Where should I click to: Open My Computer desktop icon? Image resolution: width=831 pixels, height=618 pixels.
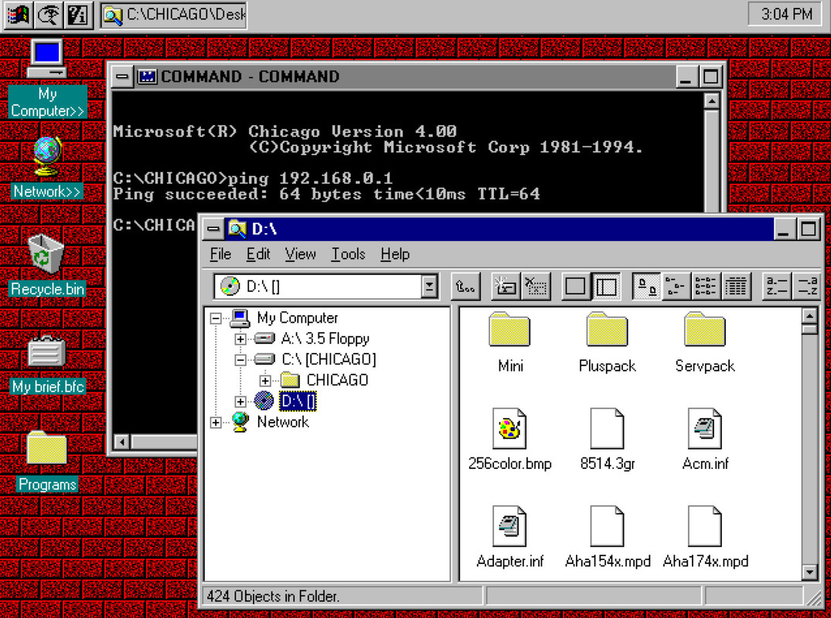(x=47, y=78)
